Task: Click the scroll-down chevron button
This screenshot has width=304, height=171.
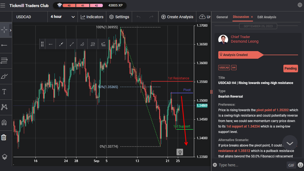Action: point(290,143)
